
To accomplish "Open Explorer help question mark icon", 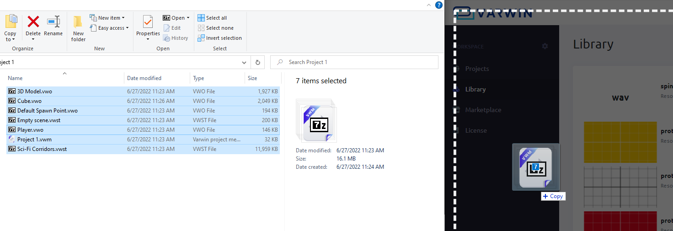I will point(439,5).
